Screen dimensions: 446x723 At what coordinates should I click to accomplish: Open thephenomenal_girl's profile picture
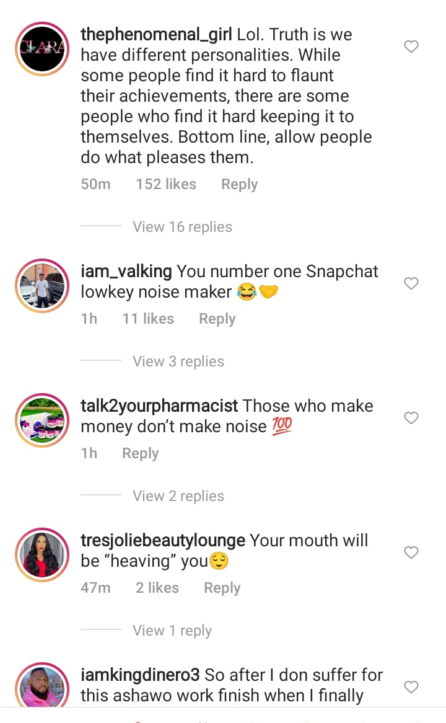click(x=42, y=49)
